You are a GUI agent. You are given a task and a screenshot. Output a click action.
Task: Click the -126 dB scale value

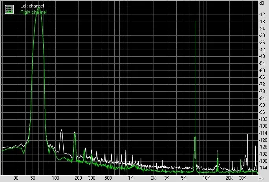pos(263,147)
